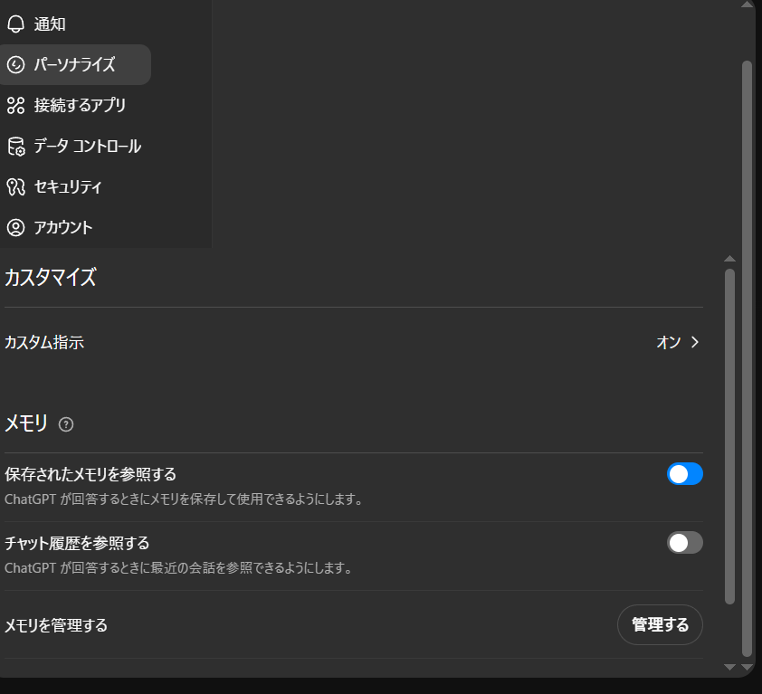
Task: Click the connected apps icon beside 接続するアプリ
Action: pyautogui.click(x=15, y=106)
